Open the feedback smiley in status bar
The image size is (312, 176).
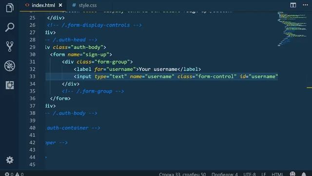pos(292,174)
